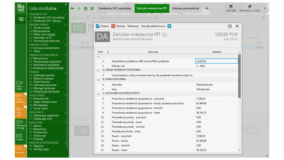Click the settings gear in dialog toolbar

tap(169, 26)
